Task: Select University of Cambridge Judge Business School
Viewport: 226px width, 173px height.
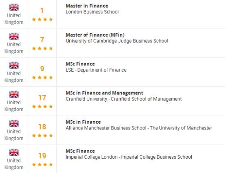Action: [x=117, y=41]
